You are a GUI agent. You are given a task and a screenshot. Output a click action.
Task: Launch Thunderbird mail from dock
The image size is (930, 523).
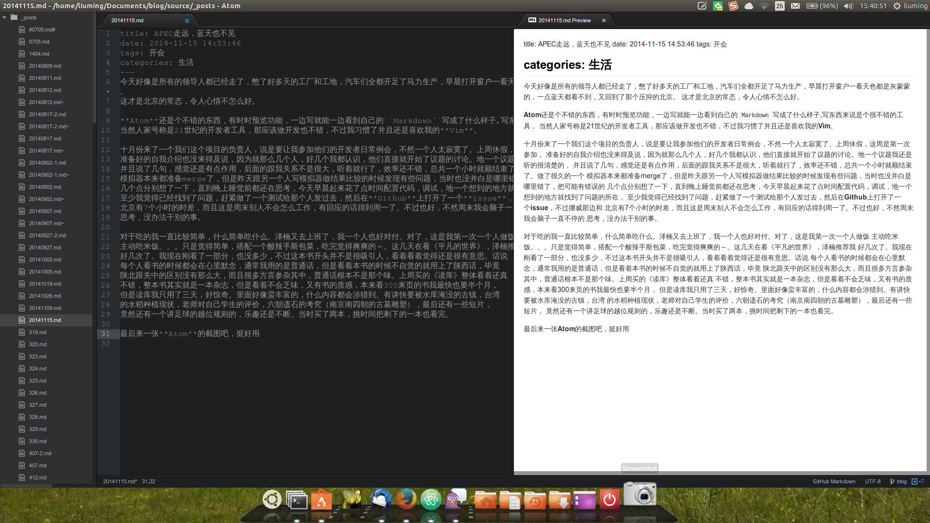[381, 499]
